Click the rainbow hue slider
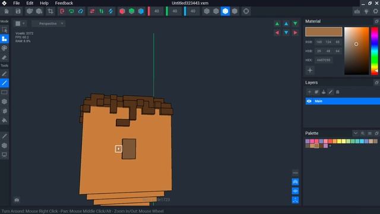Viewport: 380px width, 214px height. click(x=375, y=51)
